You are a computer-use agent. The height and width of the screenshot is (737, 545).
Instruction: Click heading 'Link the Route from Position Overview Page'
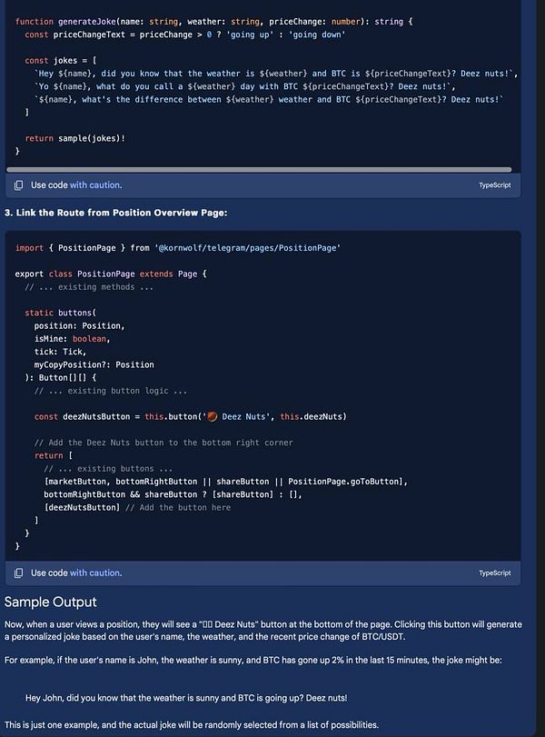[116, 213]
